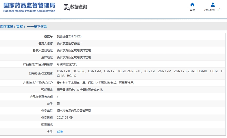This screenshot has width=227, height=138.
Task: Click the 备案号 row label
Action: pyautogui.click(x=48, y=37)
